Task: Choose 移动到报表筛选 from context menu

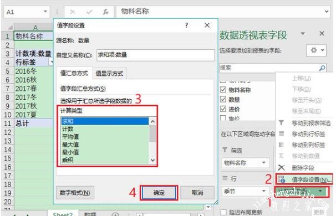Action: tap(312, 123)
